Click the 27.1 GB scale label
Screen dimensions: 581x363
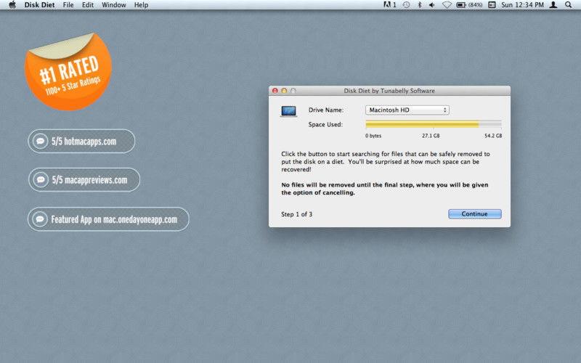coord(431,136)
